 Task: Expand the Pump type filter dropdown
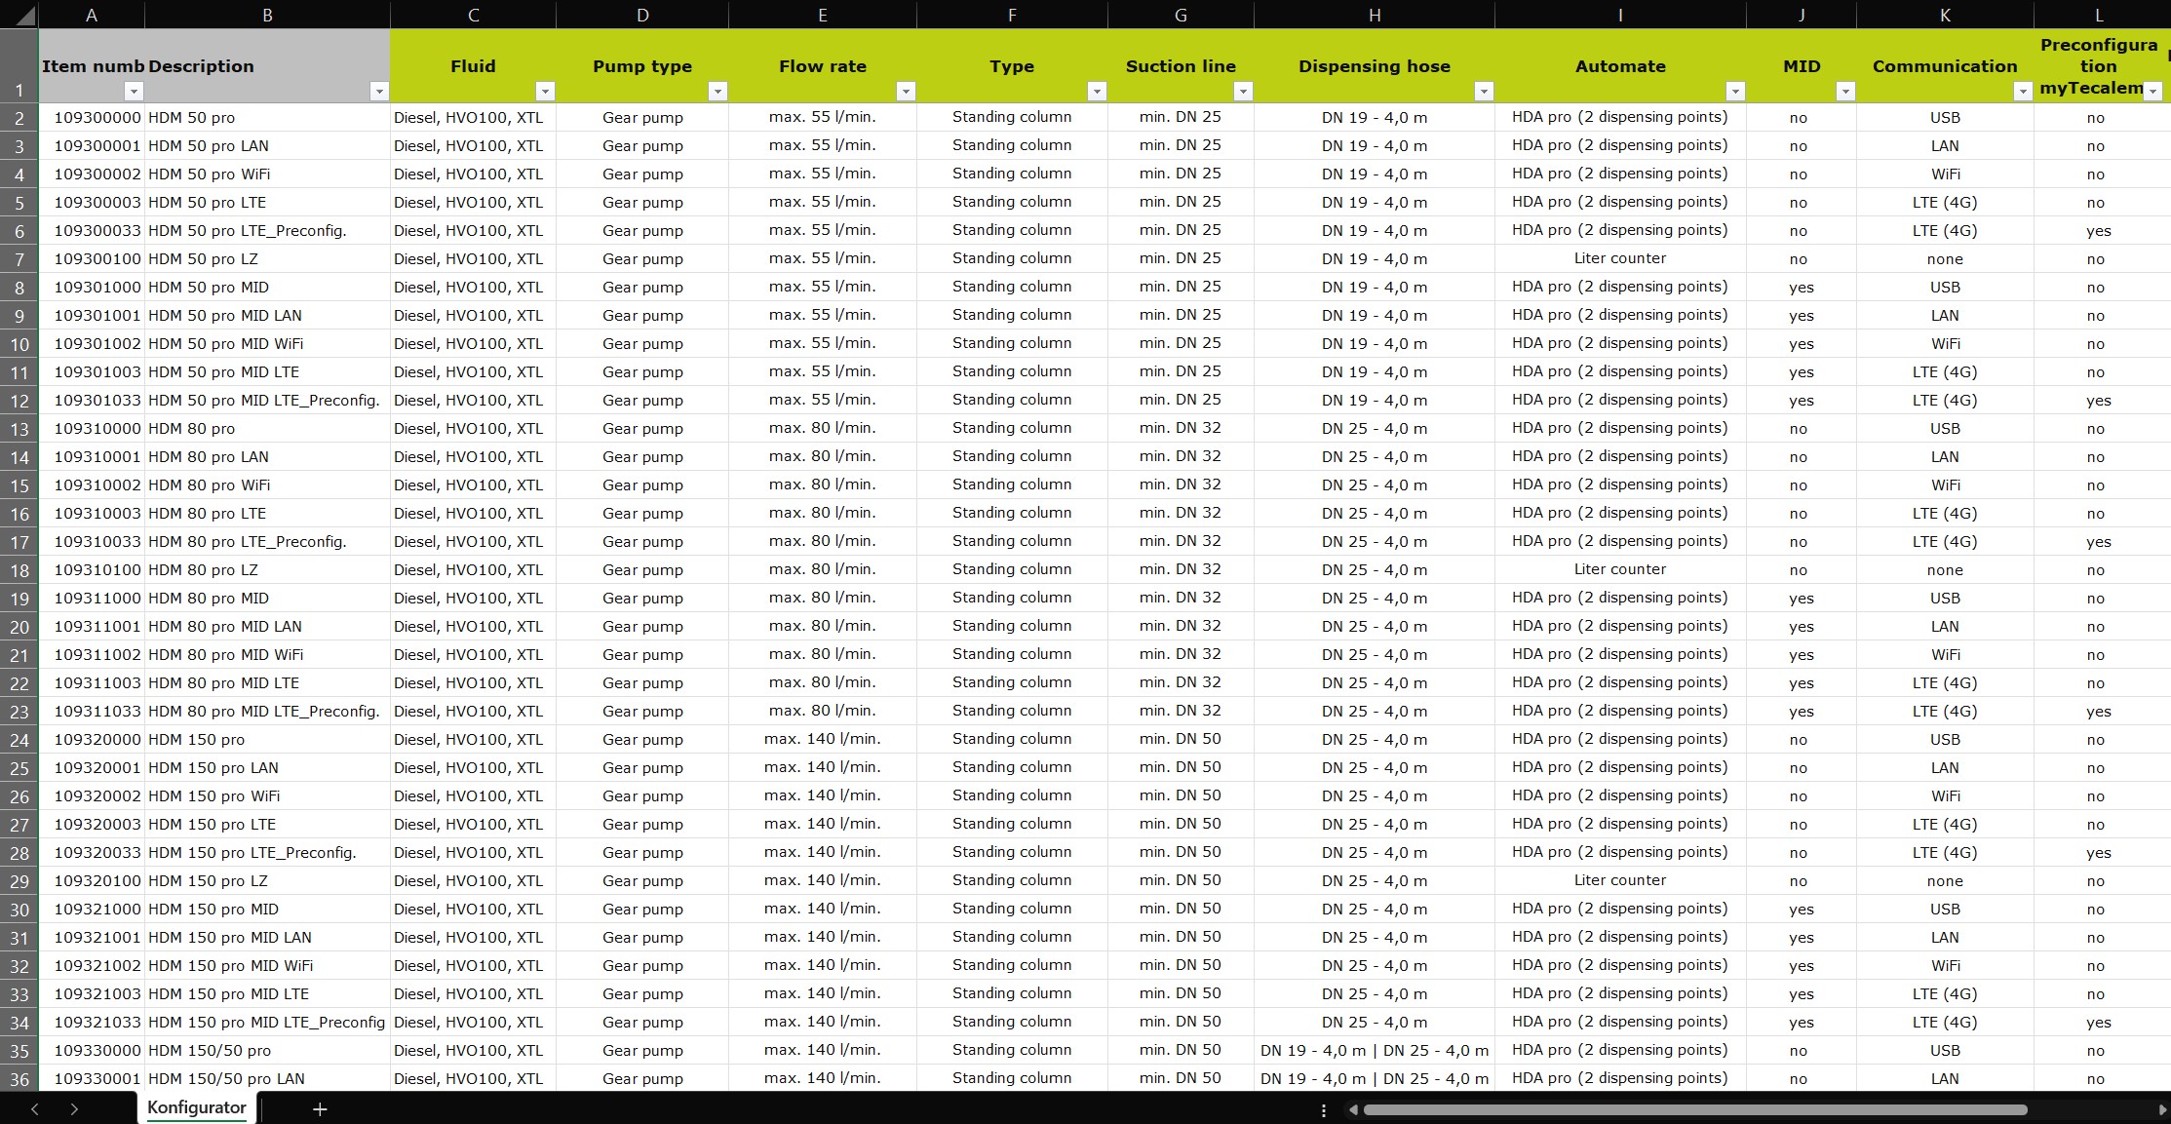717,92
